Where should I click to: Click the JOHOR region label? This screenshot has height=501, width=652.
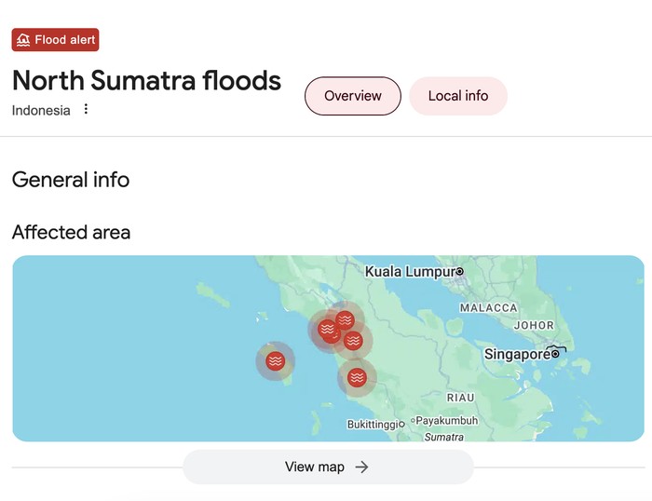click(534, 326)
